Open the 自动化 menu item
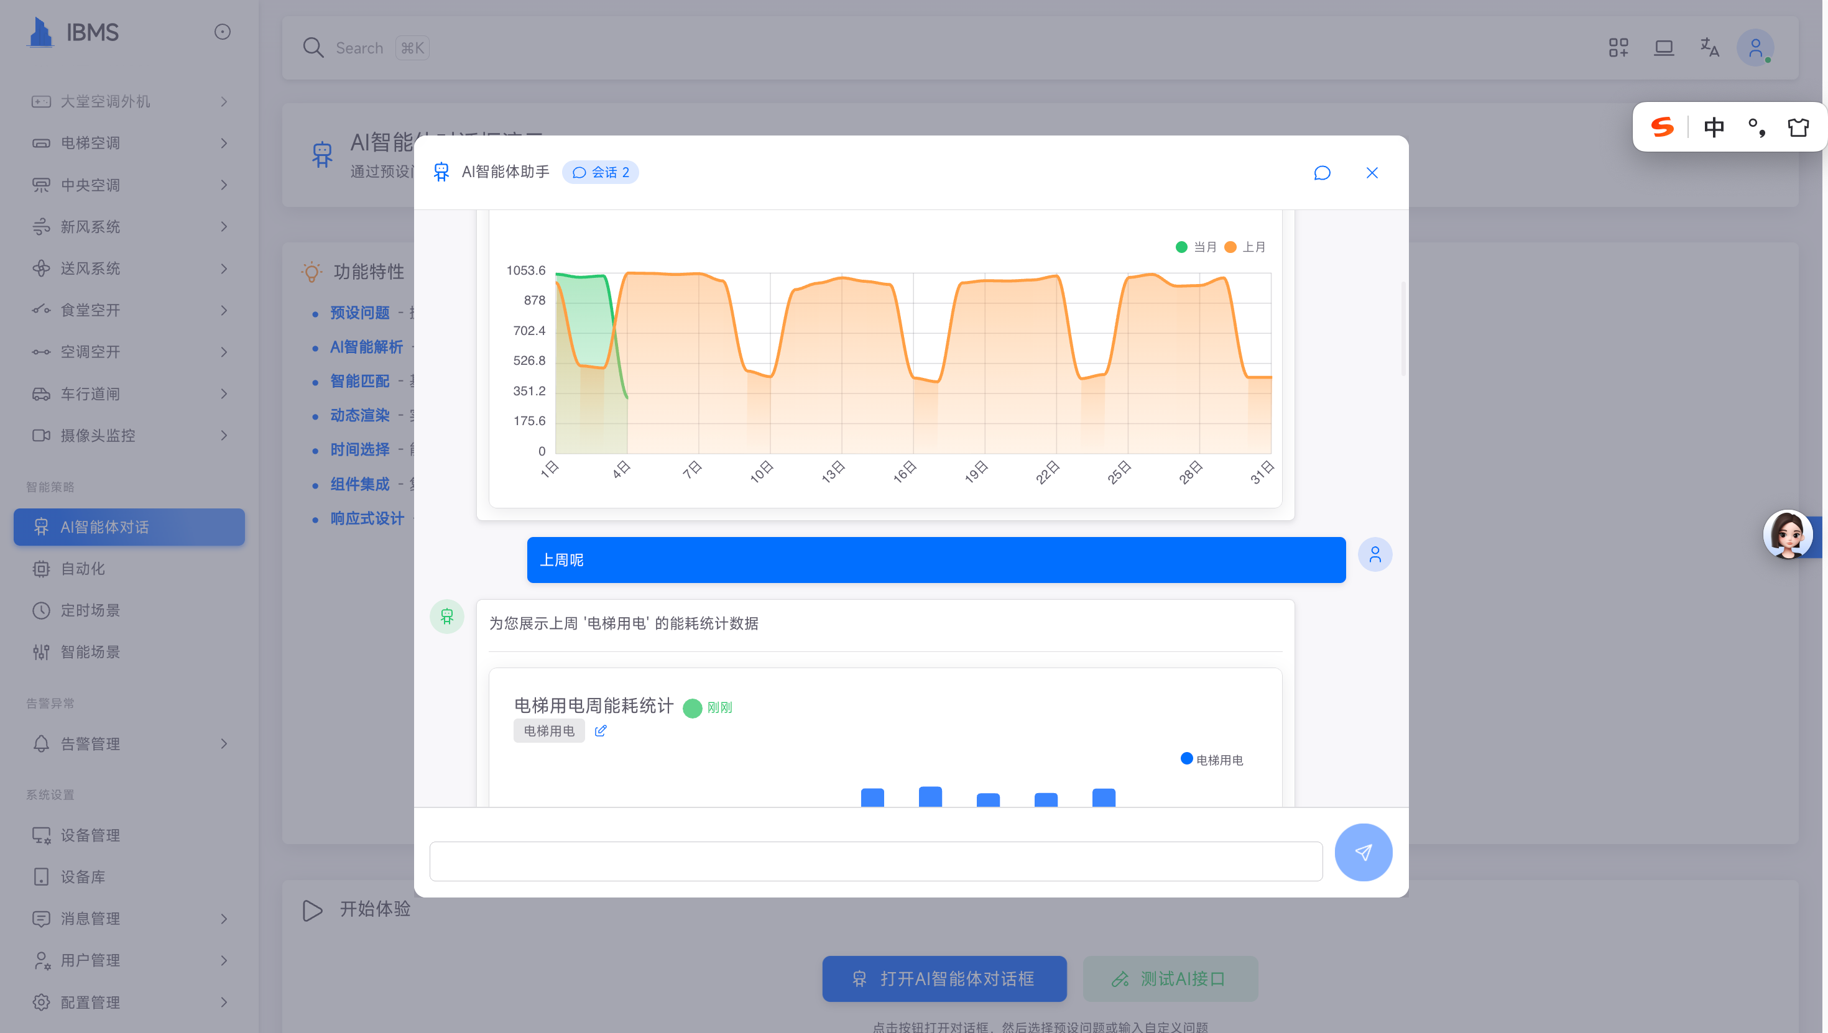 point(83,568)
